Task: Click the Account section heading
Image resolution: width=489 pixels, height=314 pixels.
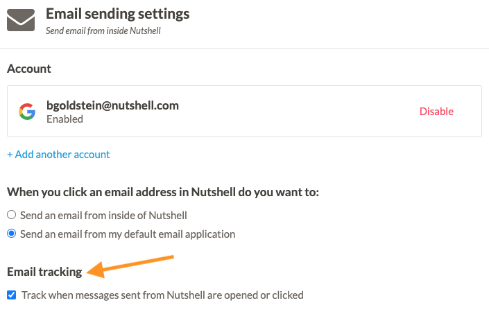Action: click(x=29, y=69)
